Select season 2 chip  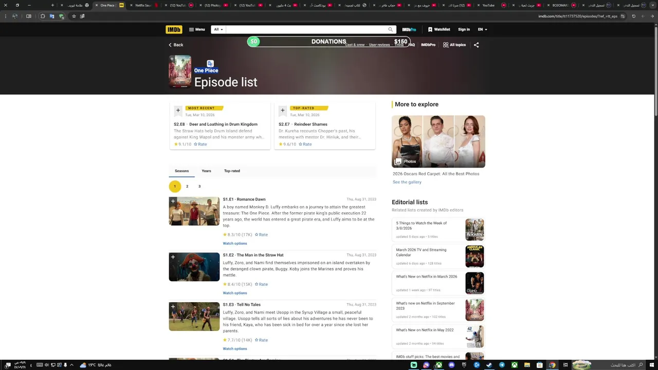(187, 187)
